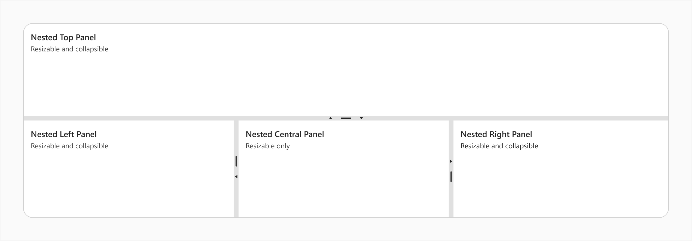Image resolution: width=692 pixels, height=241 pixels.
Task: Collapse the Nested Left Panel using its arrow
Action: click(236, 177)
